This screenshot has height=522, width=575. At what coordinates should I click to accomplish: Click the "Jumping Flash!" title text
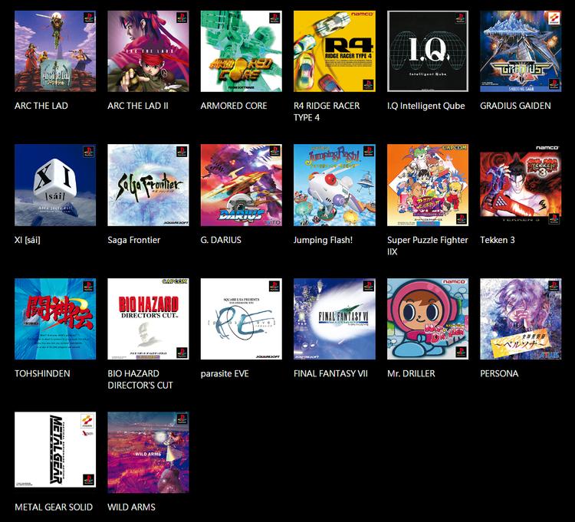coord(323,240)
